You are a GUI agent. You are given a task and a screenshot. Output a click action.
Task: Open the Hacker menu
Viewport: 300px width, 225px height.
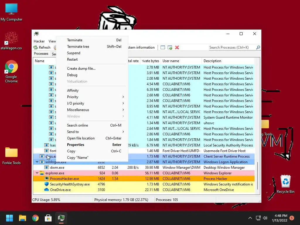pyautogui.click(x=39, y=41)
